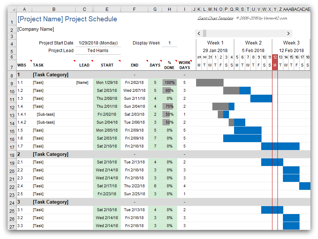Click the [Name] lead cell for task 1.1
The image size is (318, 239).
point(82,82)
